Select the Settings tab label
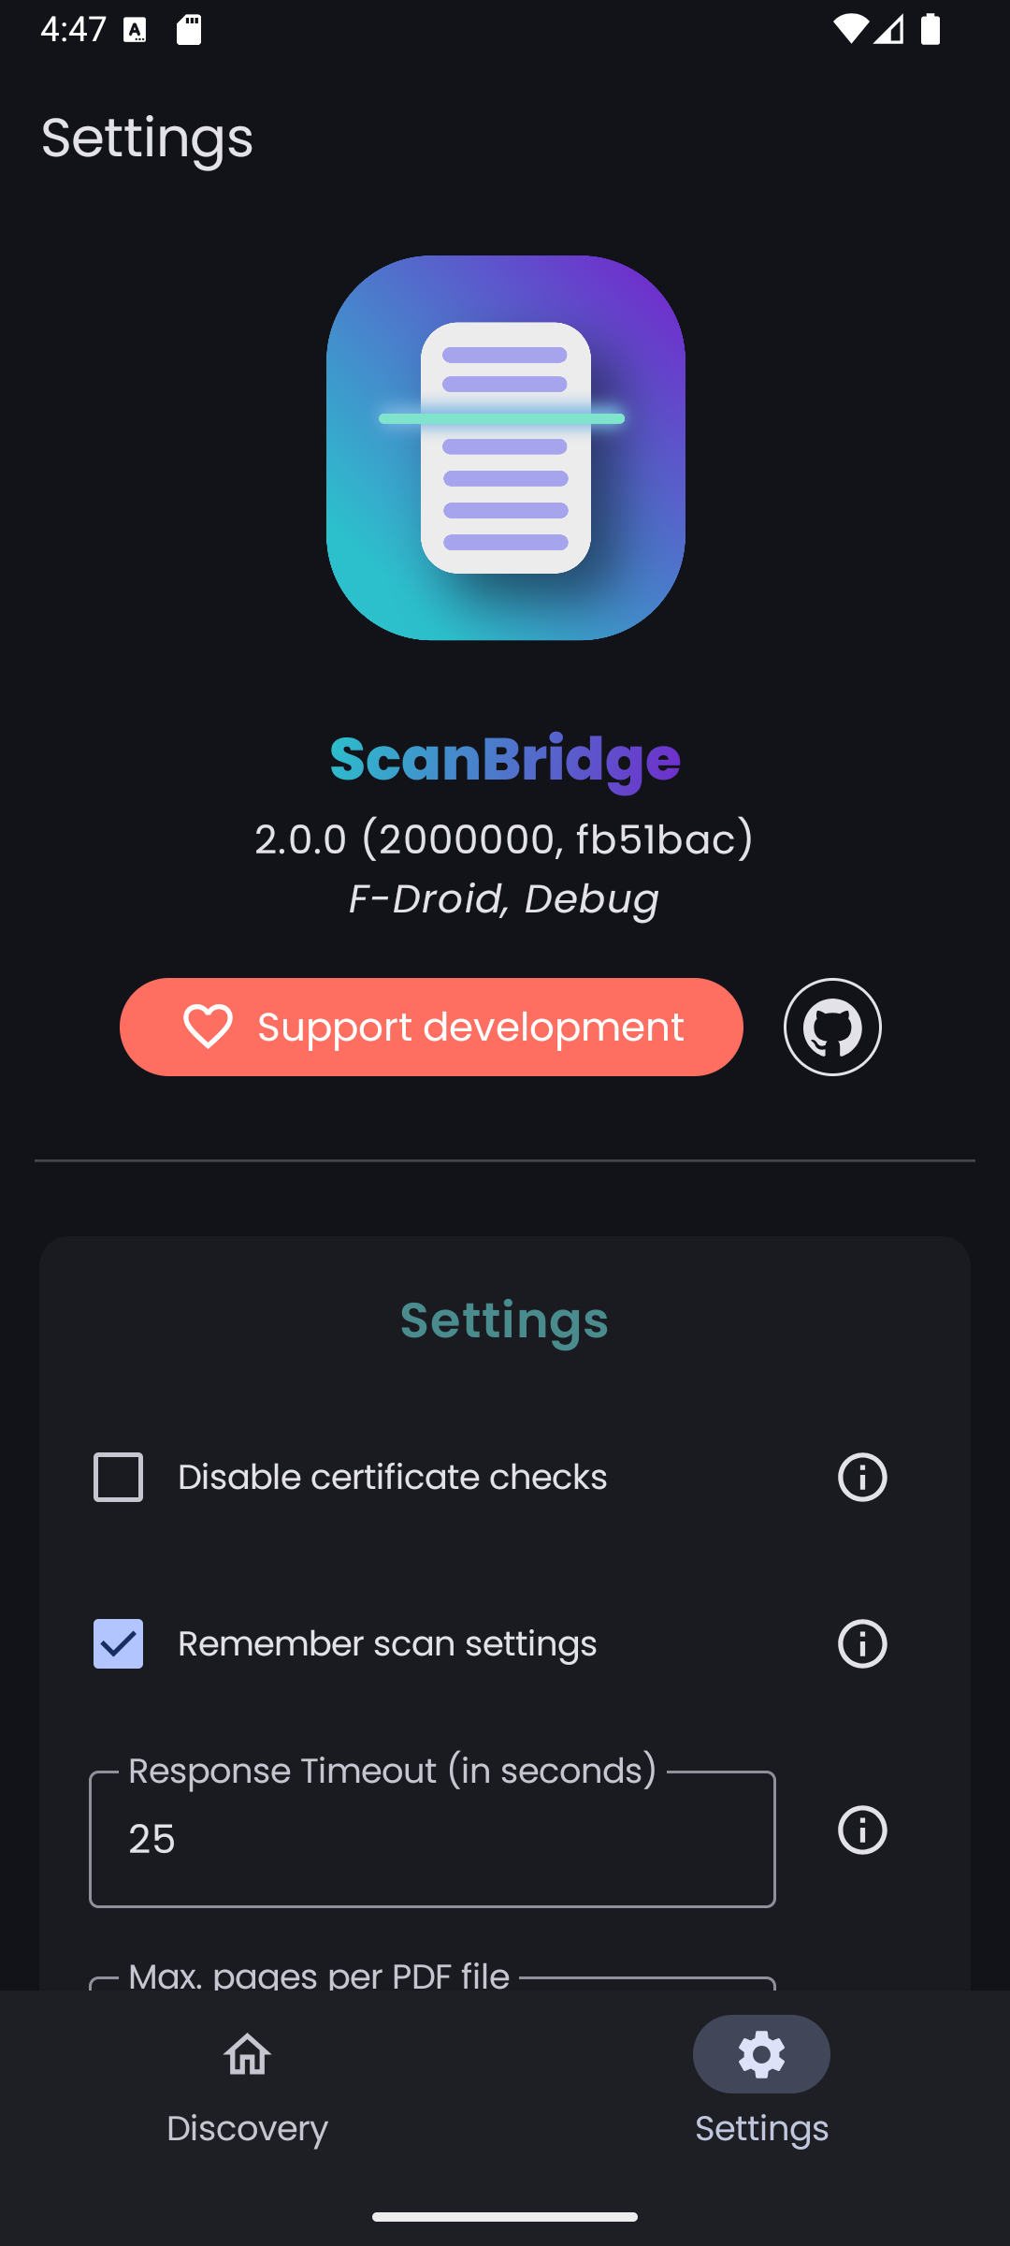 click(x=761, y=2128)
